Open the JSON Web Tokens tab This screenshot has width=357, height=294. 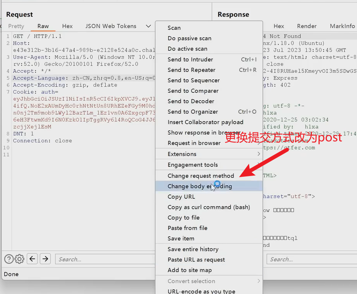coord(111,26)
